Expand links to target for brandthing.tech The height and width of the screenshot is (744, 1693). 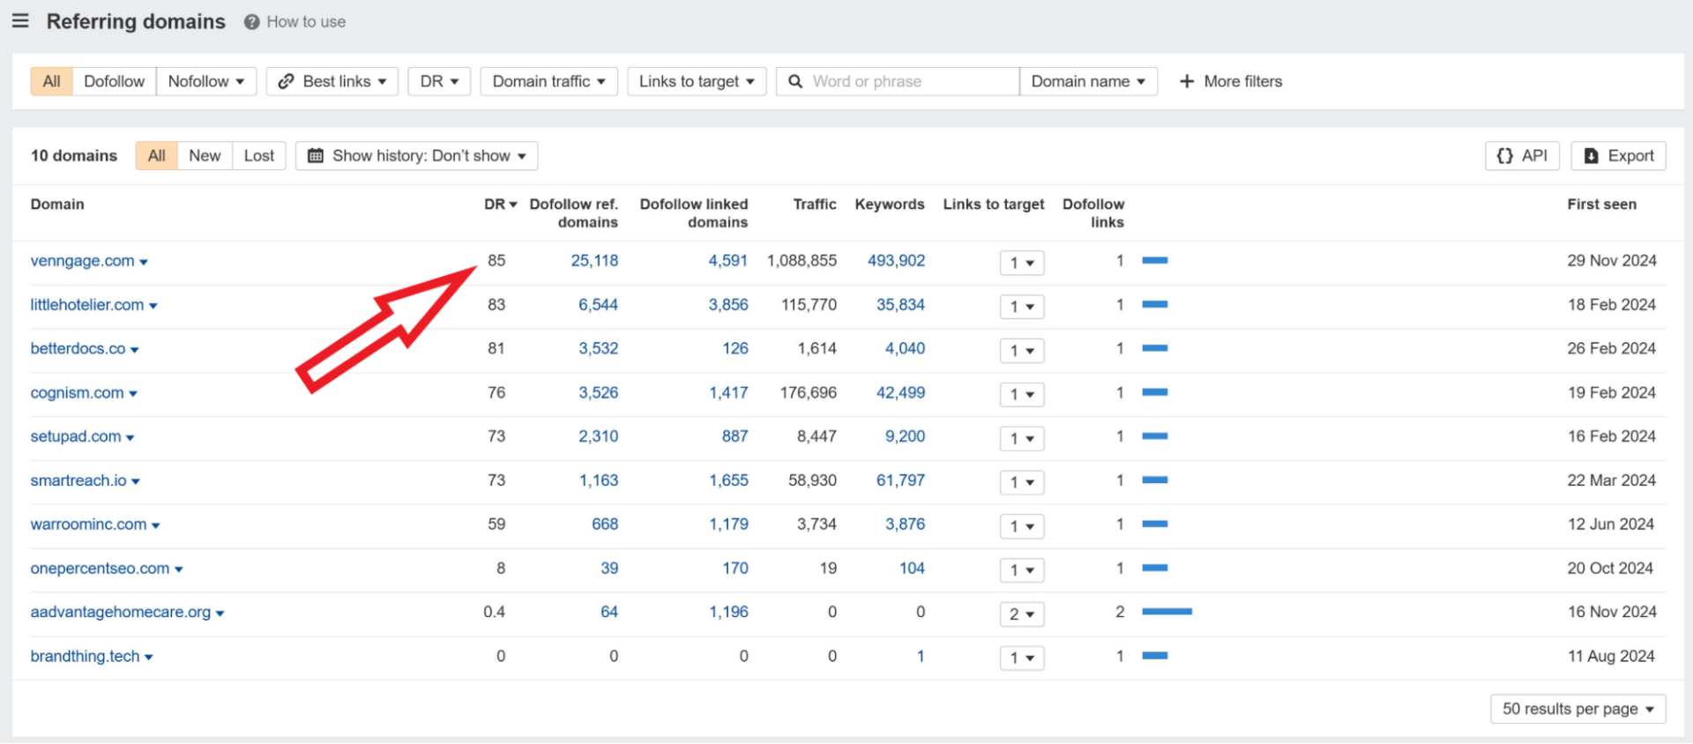(1022, 658)
